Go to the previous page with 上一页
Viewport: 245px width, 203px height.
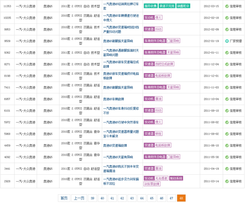[79, 198]
